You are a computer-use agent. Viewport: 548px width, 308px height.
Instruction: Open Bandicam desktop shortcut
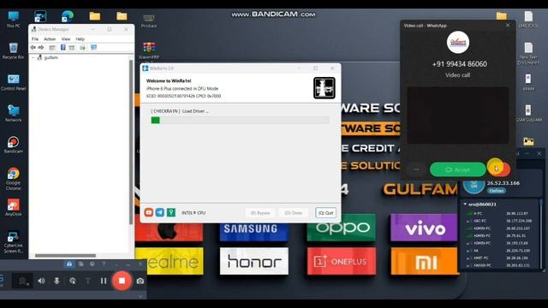tap(14, 145)
